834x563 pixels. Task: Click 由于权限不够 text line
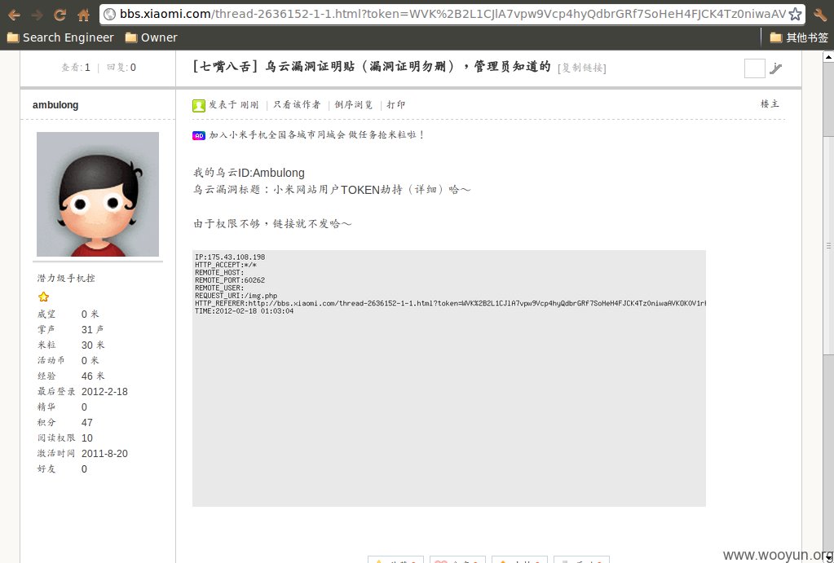coord(272,223)
